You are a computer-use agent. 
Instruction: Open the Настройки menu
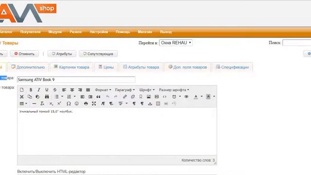[99, 32]
